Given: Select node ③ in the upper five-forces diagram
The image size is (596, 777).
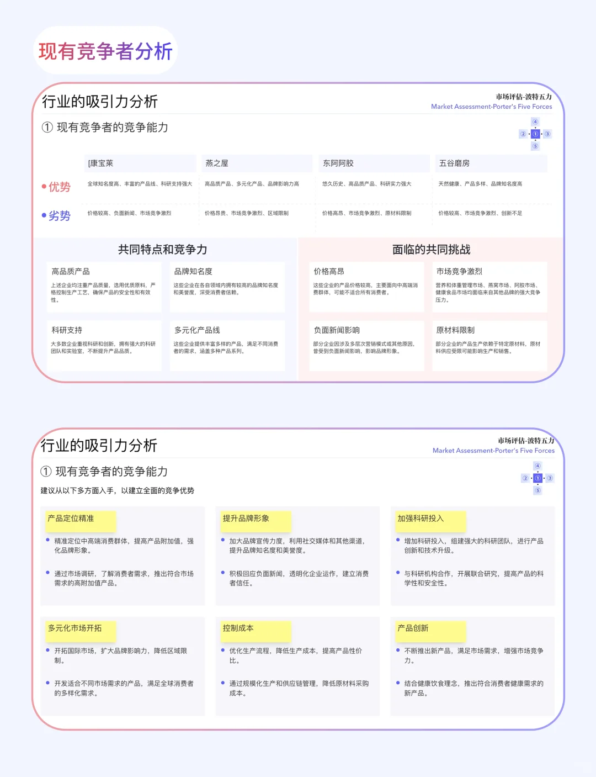Looking at the screenshot, I should [547, 134].
